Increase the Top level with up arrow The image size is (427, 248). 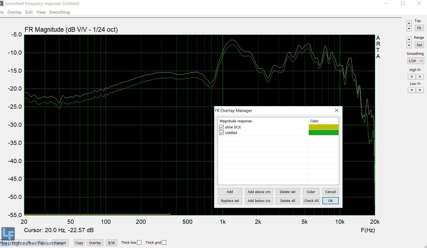click(x=409, y=23)
